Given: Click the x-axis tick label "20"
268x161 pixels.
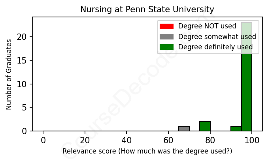Looking at the screenshot, I should [85, 140].
